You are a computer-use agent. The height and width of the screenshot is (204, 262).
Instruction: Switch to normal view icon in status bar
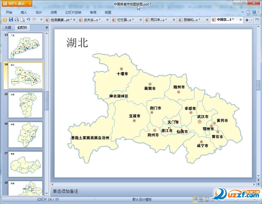195,199
